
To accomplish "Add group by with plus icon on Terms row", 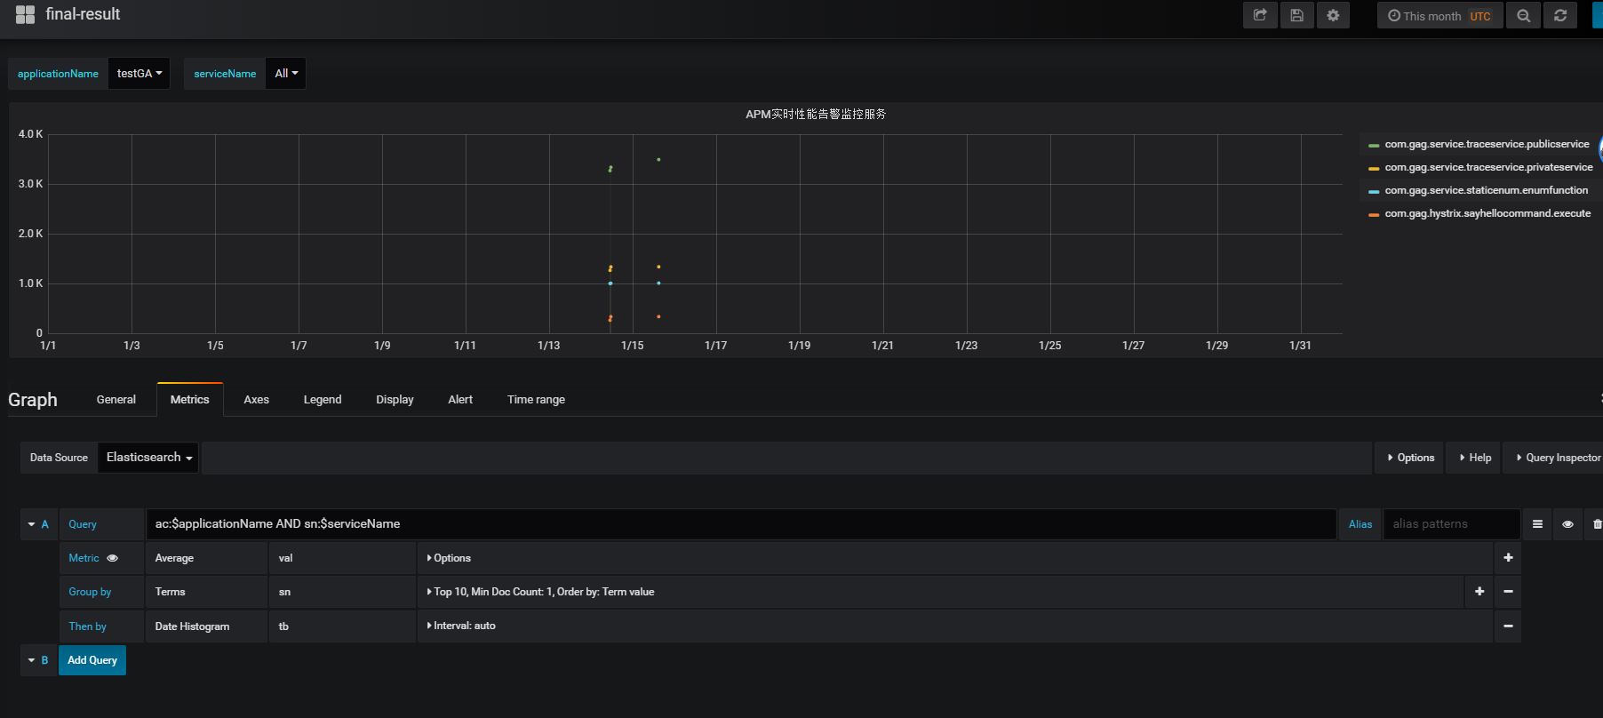I will point(1479,592).
